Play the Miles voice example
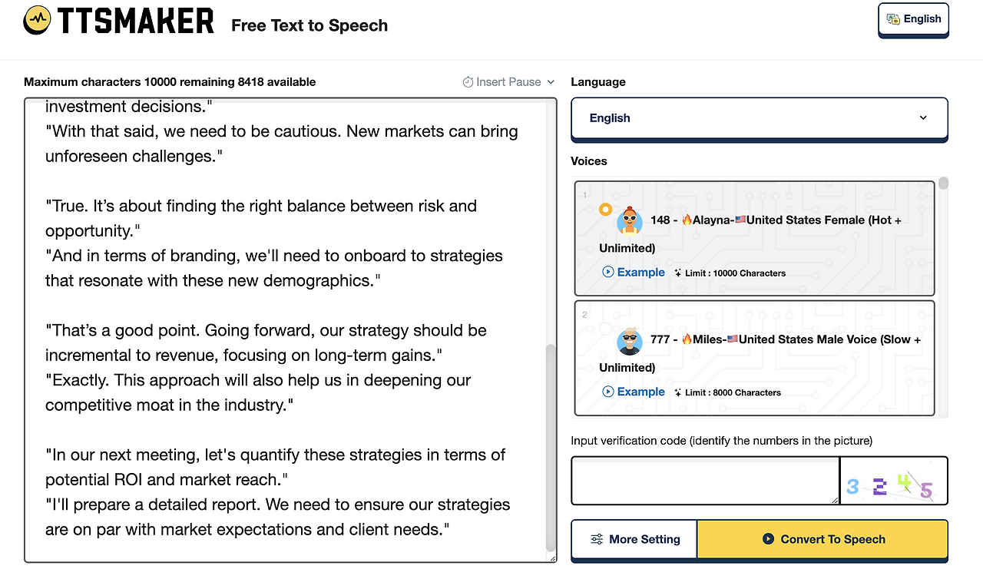Image resolution: width=983 pixels, height=569 pixels. 634,392
